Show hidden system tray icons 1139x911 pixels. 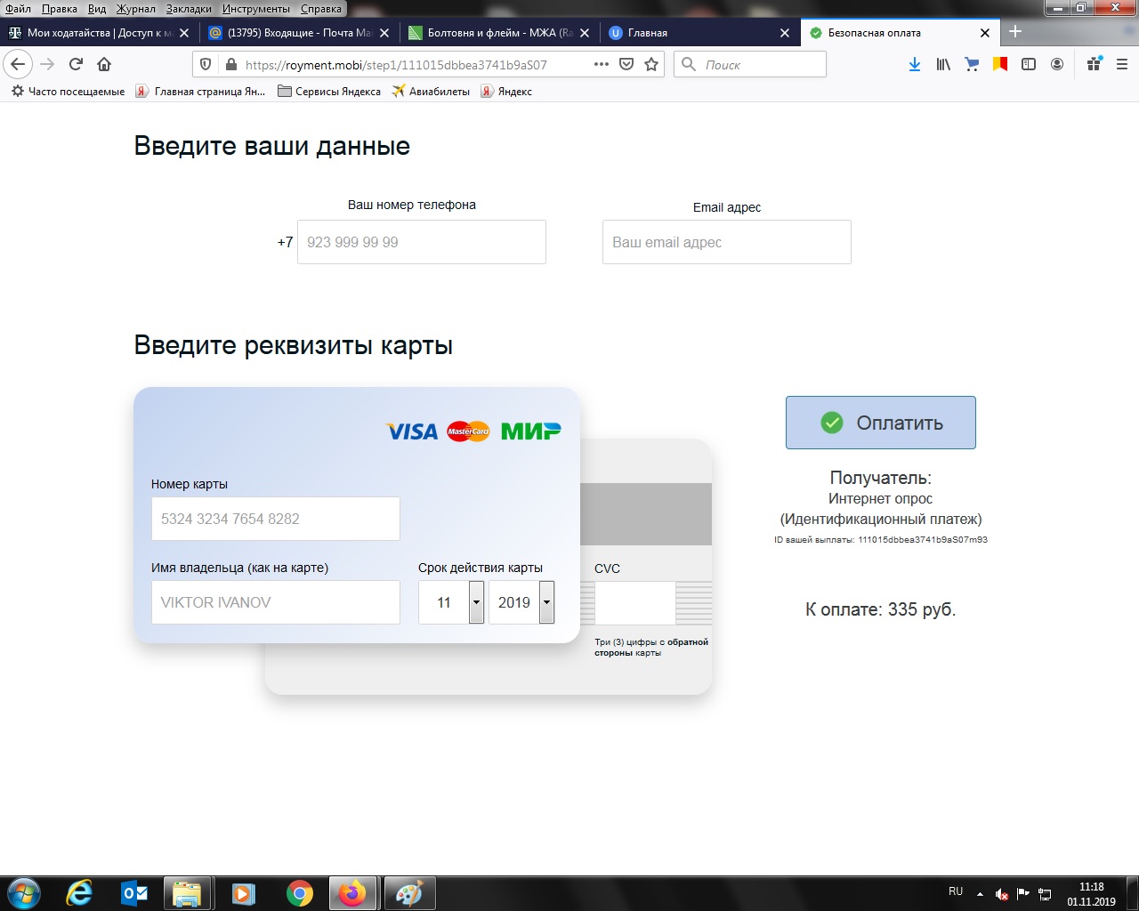[980, 893]
